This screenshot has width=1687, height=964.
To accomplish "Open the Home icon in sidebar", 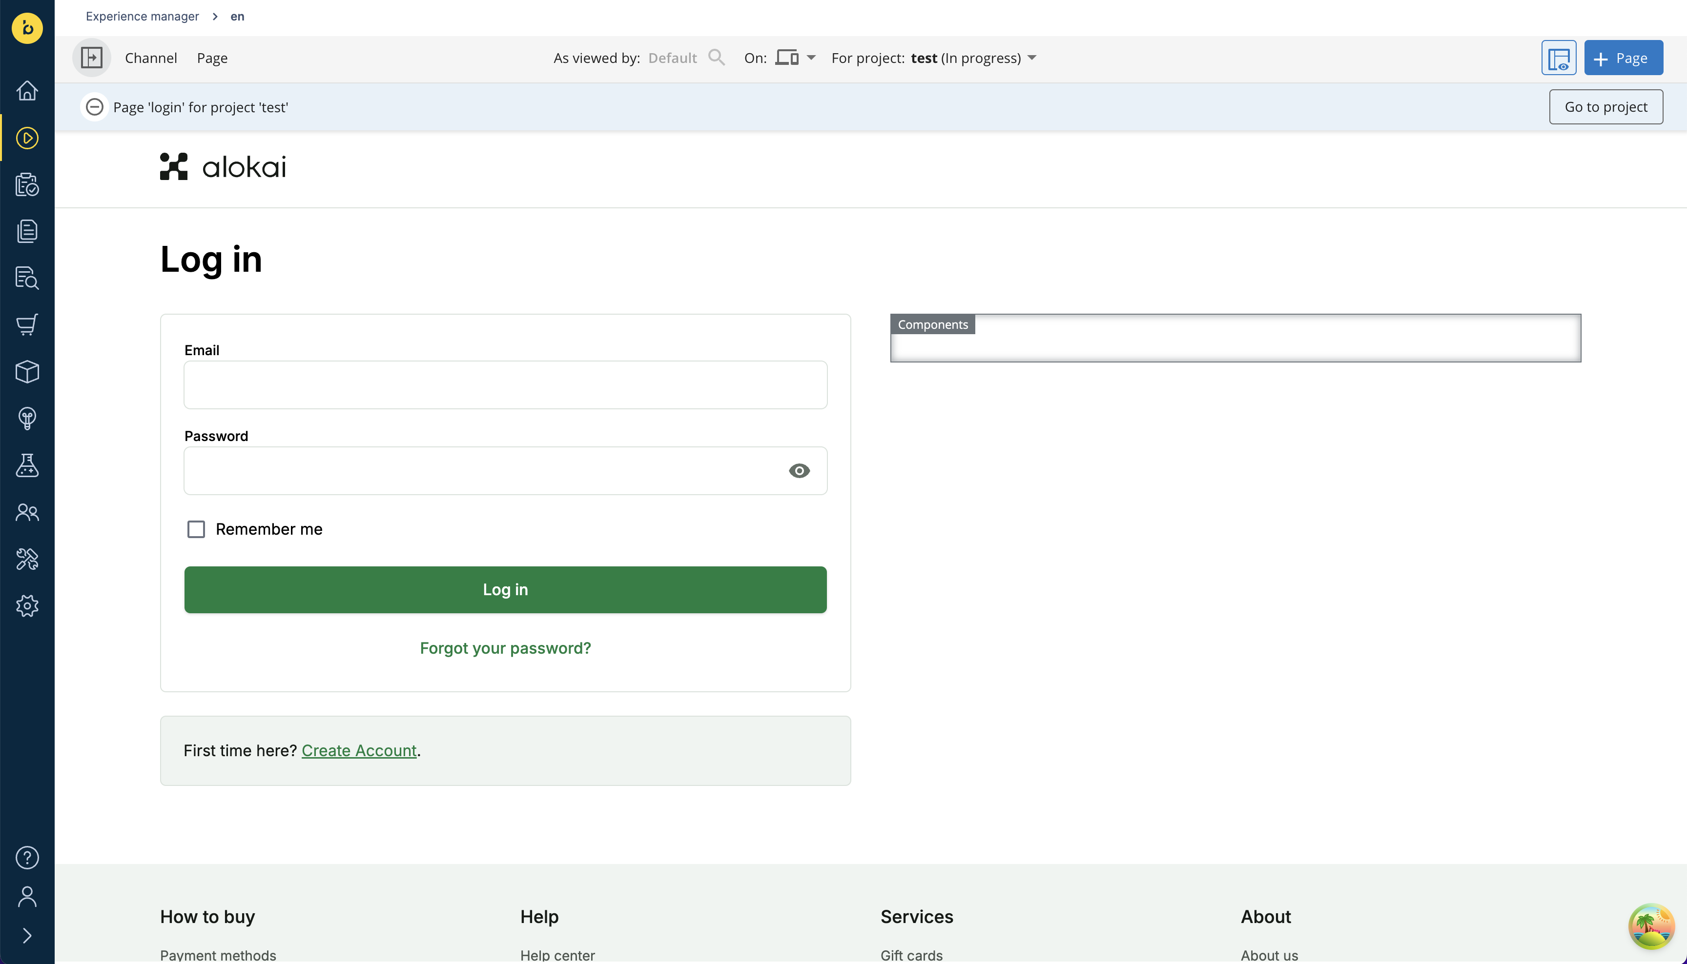I will (x=27, y=91).
